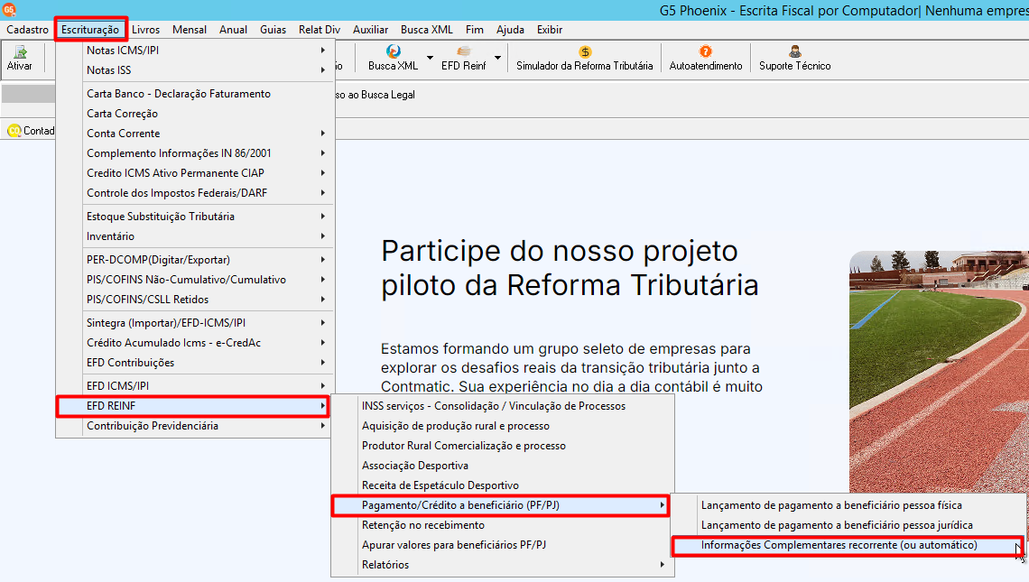Open the Escrituração menu
This screenshot has height=582, width=1029.
[90, 30]
